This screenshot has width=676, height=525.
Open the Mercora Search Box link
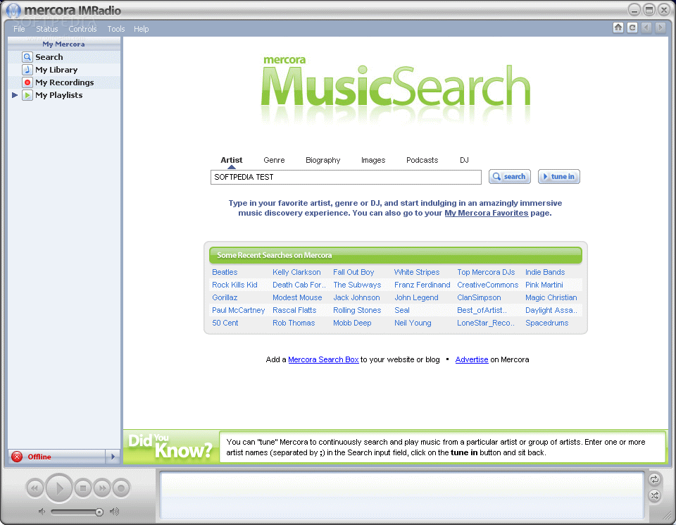[323, 359]
